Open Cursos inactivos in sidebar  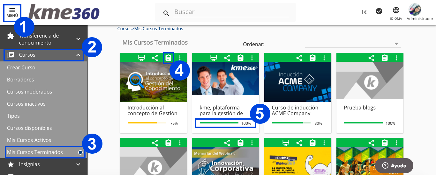(26, 104)
